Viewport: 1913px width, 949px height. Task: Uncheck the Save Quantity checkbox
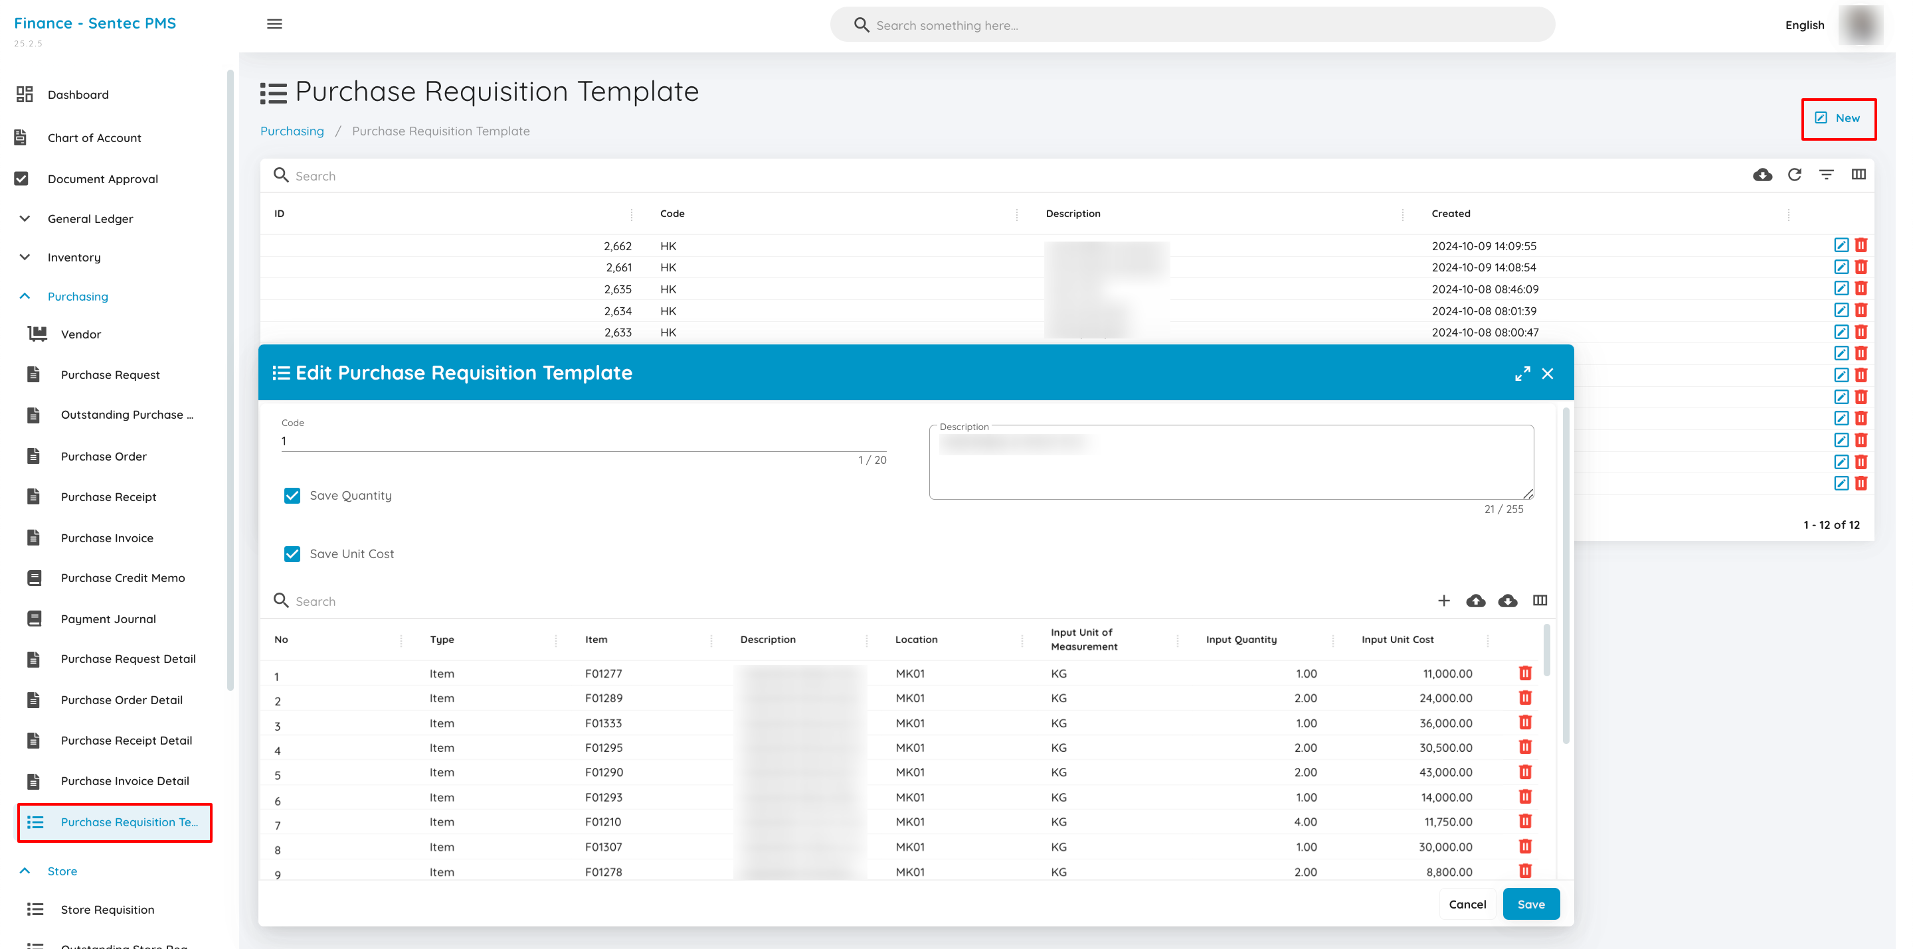point(292,496)
